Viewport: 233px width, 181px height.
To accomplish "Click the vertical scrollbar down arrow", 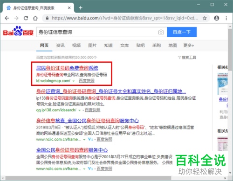I will 230,173.
